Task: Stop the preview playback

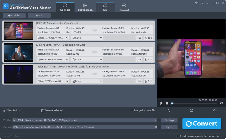Action: point(167,103)
